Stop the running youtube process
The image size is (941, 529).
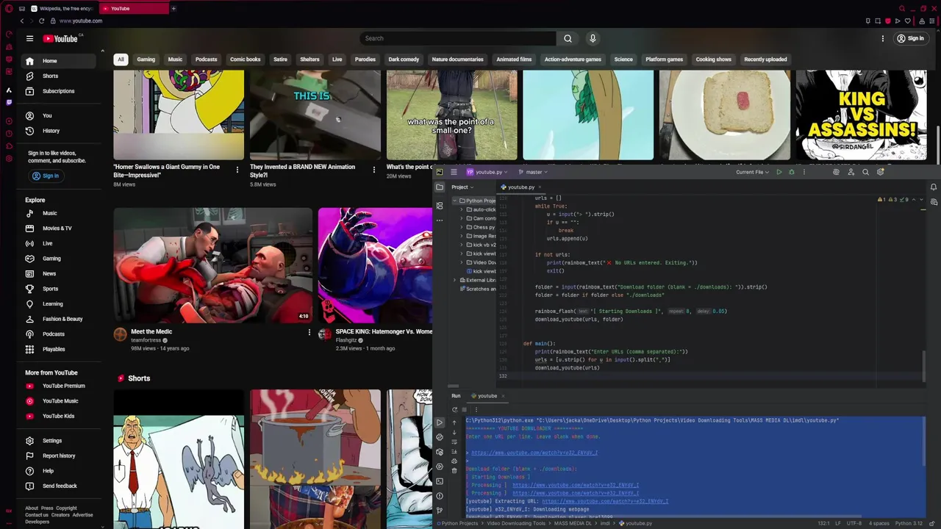click(x=465, y=409)
